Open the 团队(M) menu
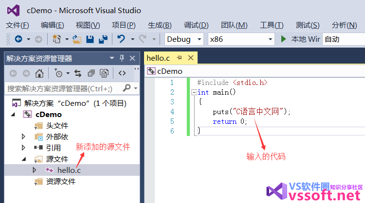 click(234, 25)
